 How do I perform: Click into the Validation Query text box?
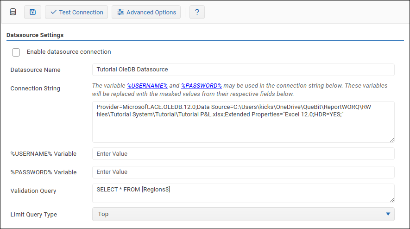pyautogui.click(x=243, y=193)
